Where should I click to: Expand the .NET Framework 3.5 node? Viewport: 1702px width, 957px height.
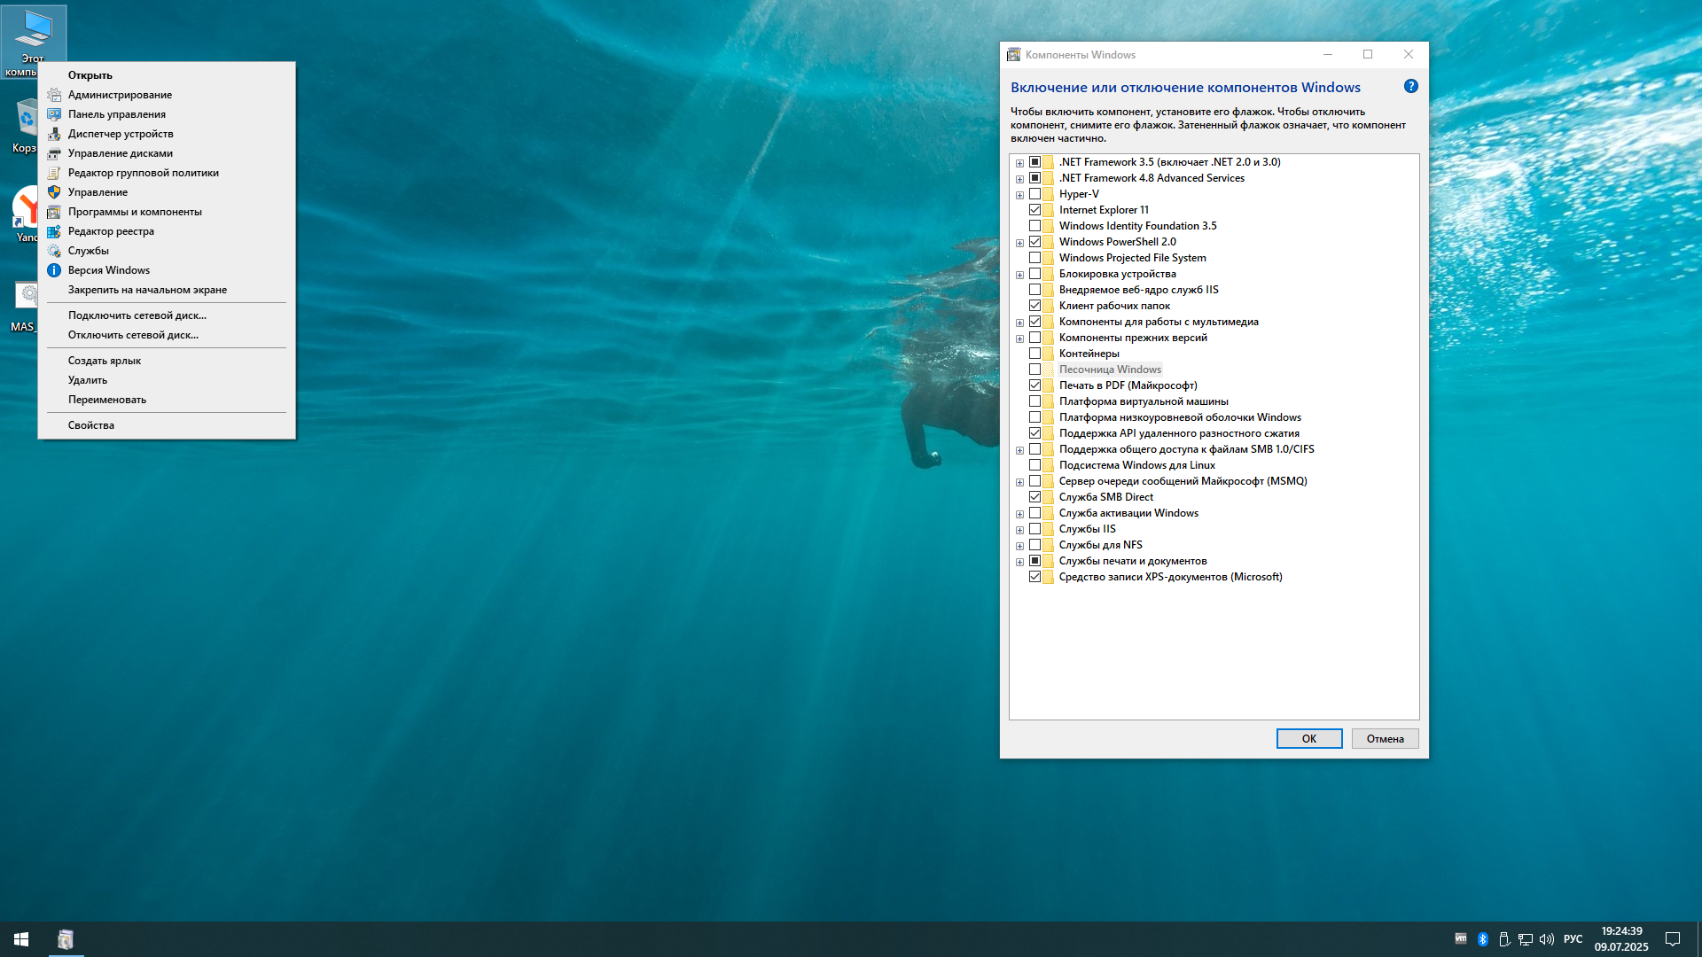pyautogui.click(x=1019, y=163)
